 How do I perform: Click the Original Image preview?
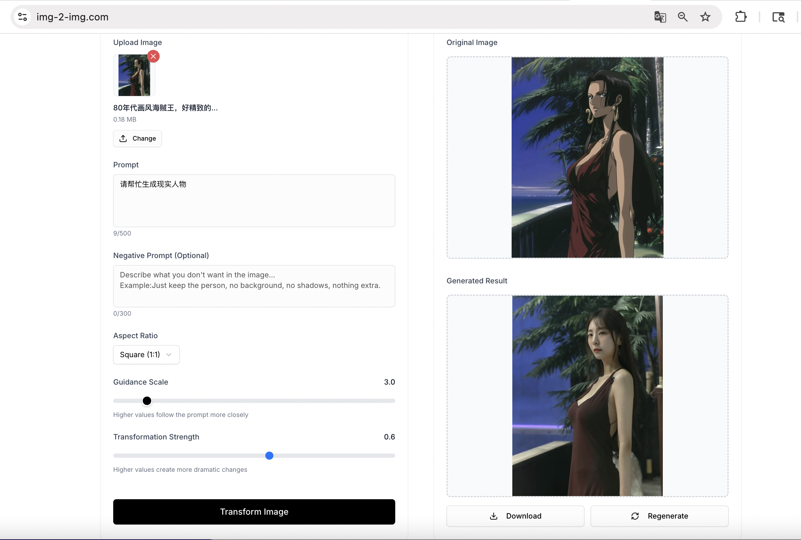pos(588,157)
